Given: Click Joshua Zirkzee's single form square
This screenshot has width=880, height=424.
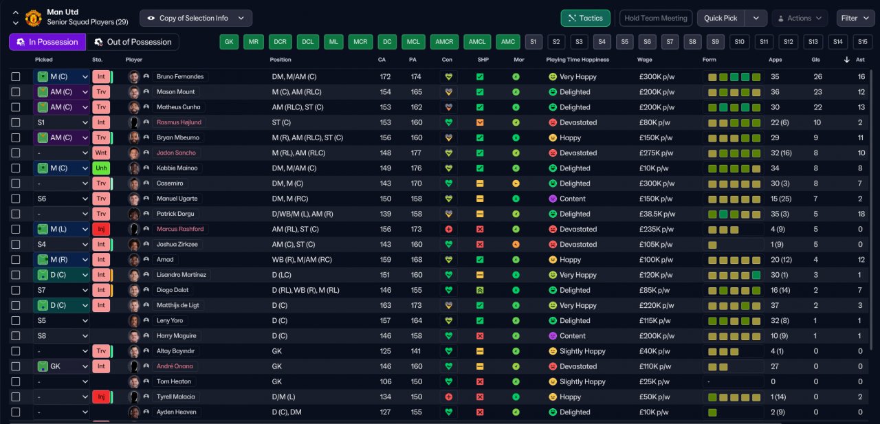Looking at the screenshot, I should (x=712, y=245).
